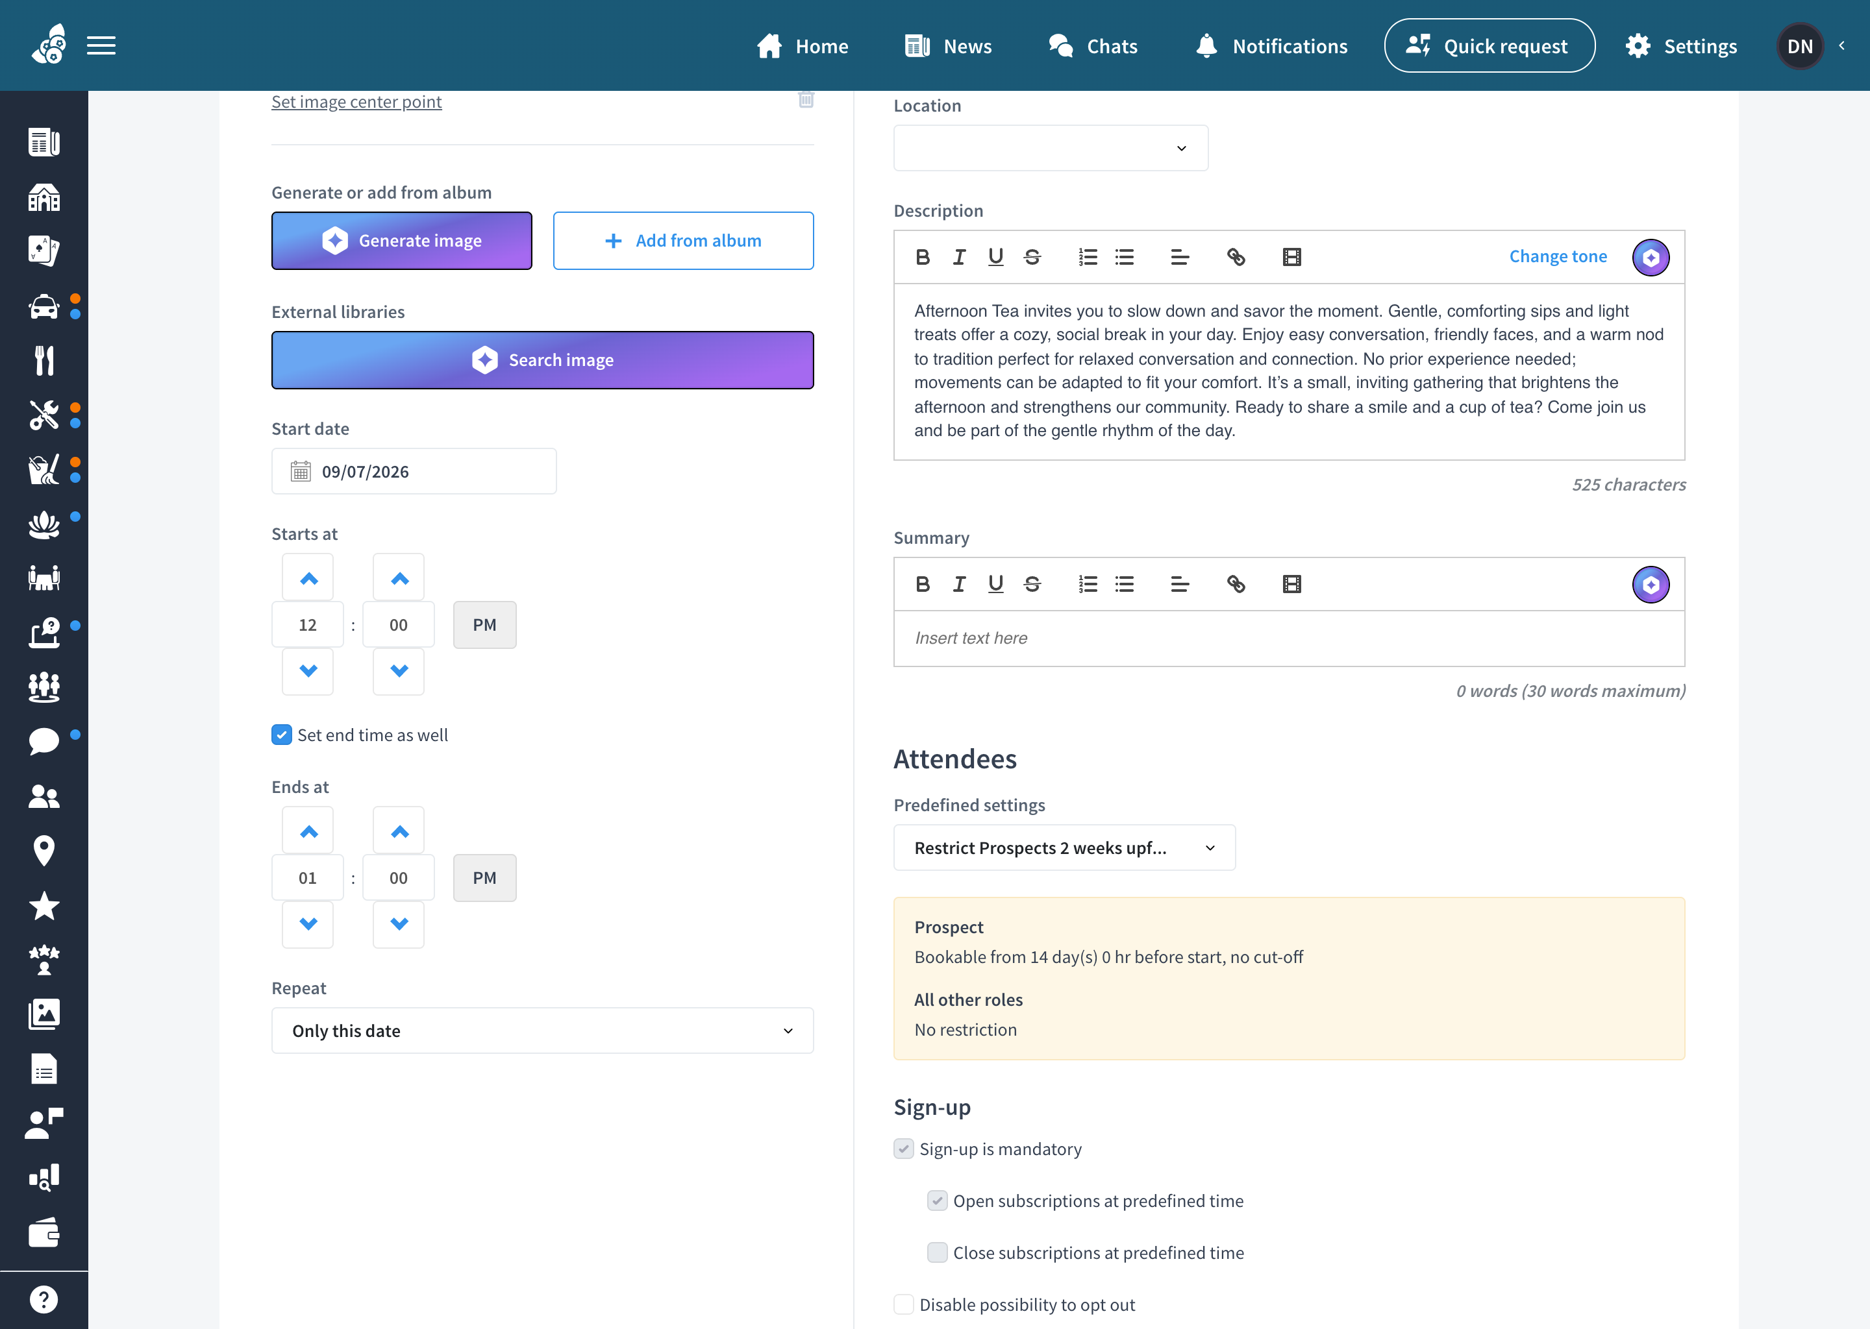Enable Close subscriptions at predefined time
Image resolution: width=1870 pixels, height=1329 pixels.
click(938, 1253)
